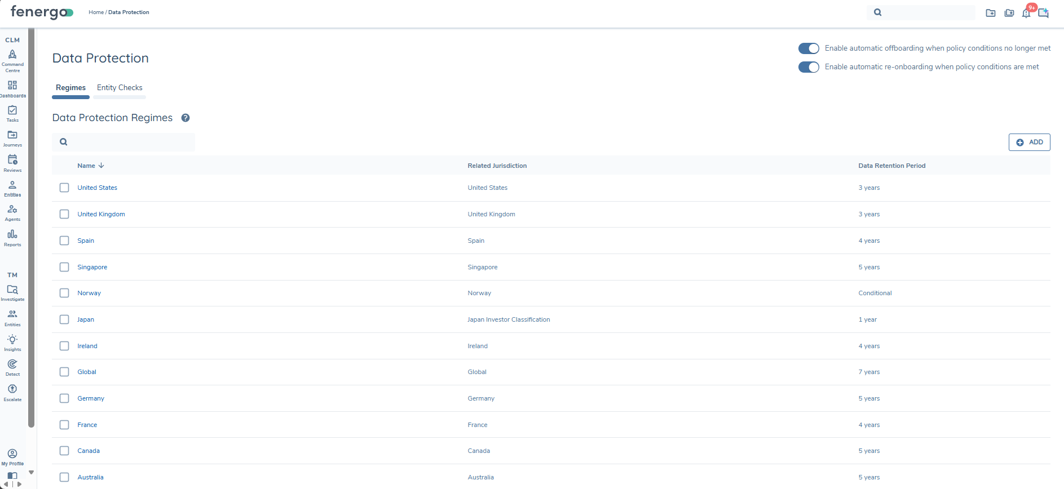Sort by the Name column arrow
The height and width of the screenshot is (489, 1064).
[x=101, y=166]
